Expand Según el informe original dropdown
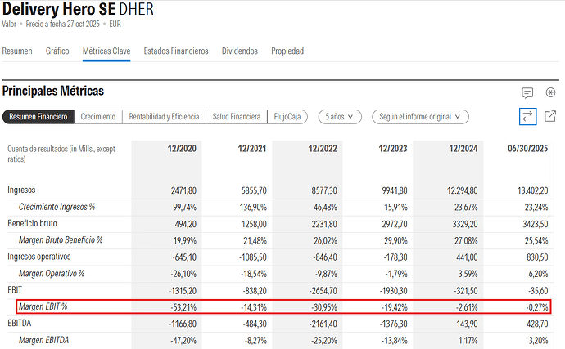 point(420,117)
